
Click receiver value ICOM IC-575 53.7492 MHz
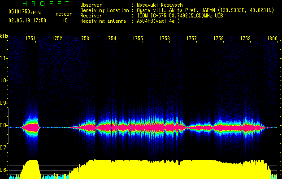(180, 16)
